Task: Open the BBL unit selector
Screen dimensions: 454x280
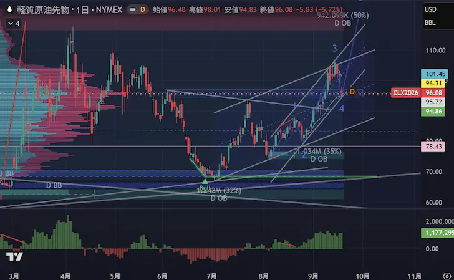Action: point(430,22)
